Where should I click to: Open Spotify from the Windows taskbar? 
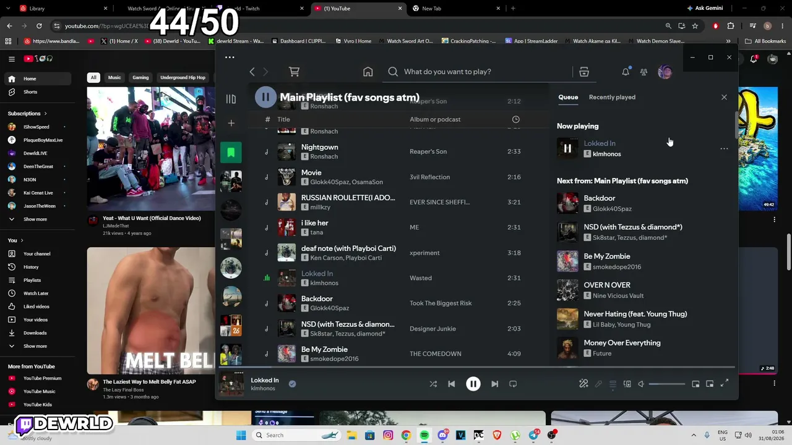pyautogui.click(x=424, y=435)
